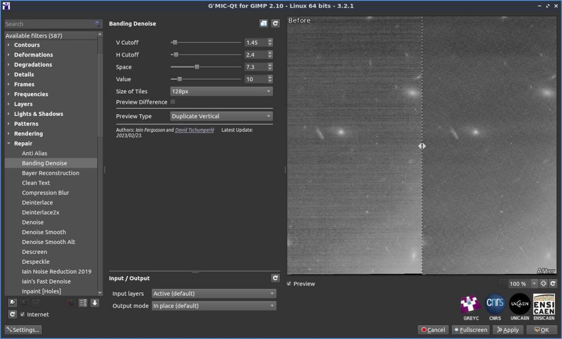Enable the Preview Difference checkbox

(173, 102)
